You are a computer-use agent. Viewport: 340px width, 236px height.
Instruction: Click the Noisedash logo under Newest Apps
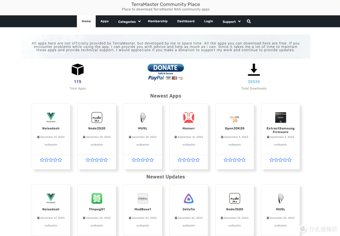click(x=51, y=117)
